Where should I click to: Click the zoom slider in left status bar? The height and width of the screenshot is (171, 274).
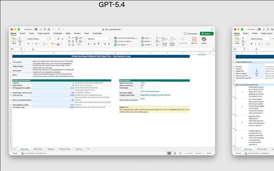coord(194,153)
